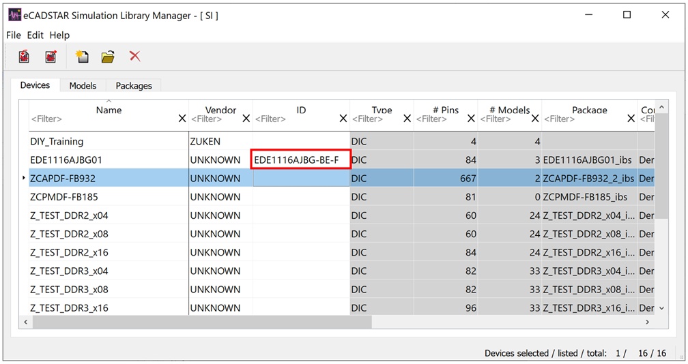Click the second export library toolbar icon
Image resolution: width=688 pixels, height=364 pixels.
point(51,57)
